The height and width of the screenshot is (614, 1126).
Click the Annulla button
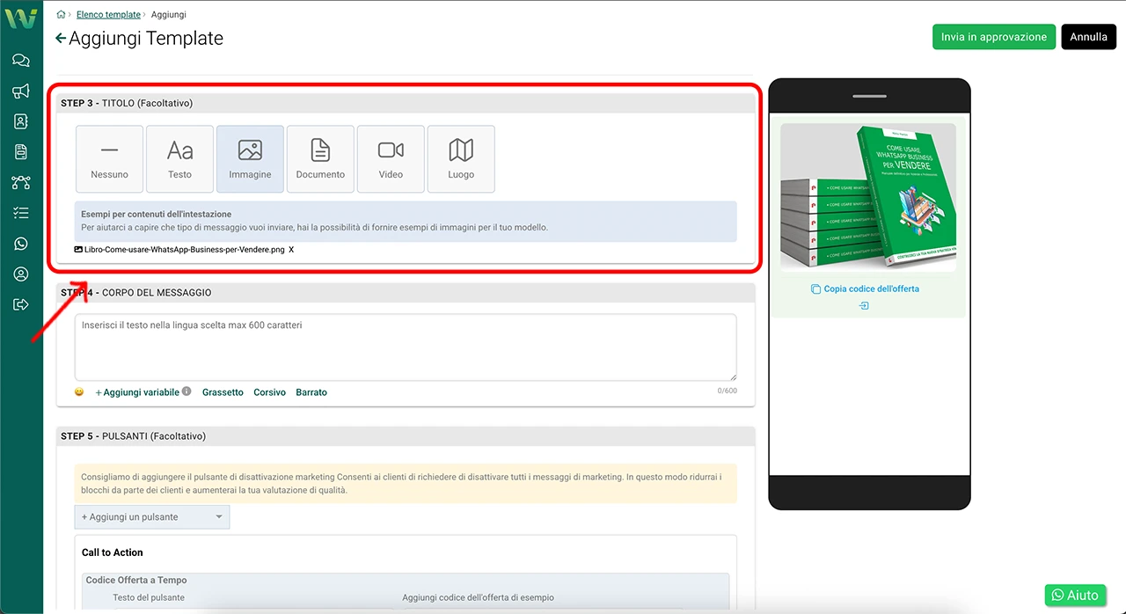pos(1089,37)
